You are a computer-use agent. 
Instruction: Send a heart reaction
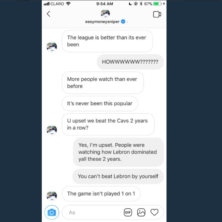(x=154, y=212)
